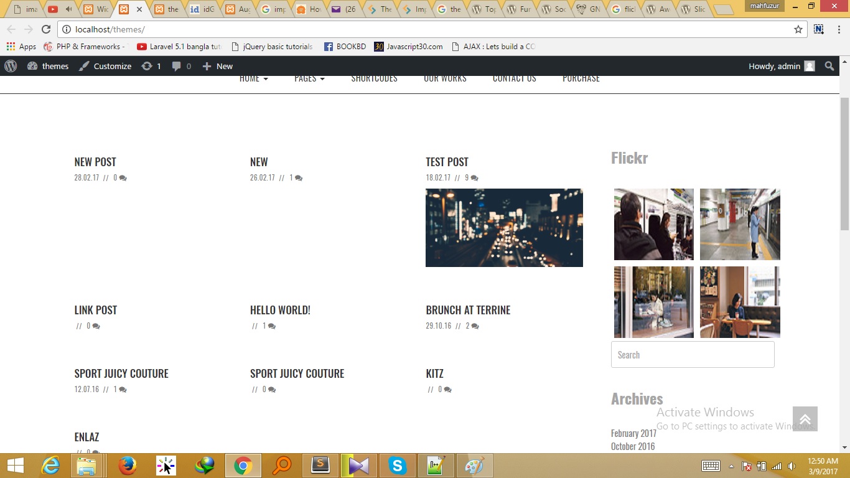This screenshot has height=478, width=850.
Task: Open jQuery basic tutorials bookmark
Action: tap(272, 47)
